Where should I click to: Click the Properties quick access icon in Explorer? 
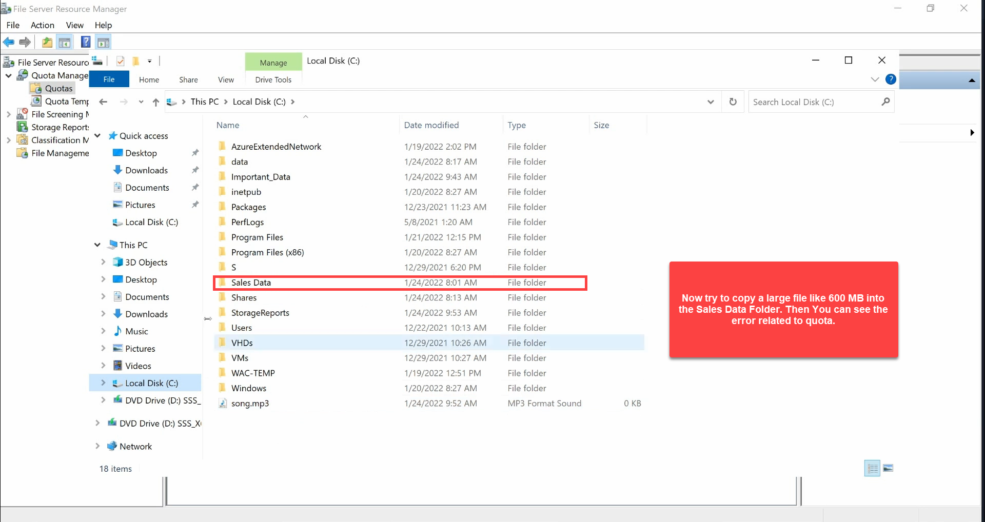(121, 61)
